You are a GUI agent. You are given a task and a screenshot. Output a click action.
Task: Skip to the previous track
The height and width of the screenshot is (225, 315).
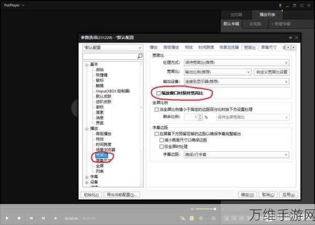(x=31, y=218)
